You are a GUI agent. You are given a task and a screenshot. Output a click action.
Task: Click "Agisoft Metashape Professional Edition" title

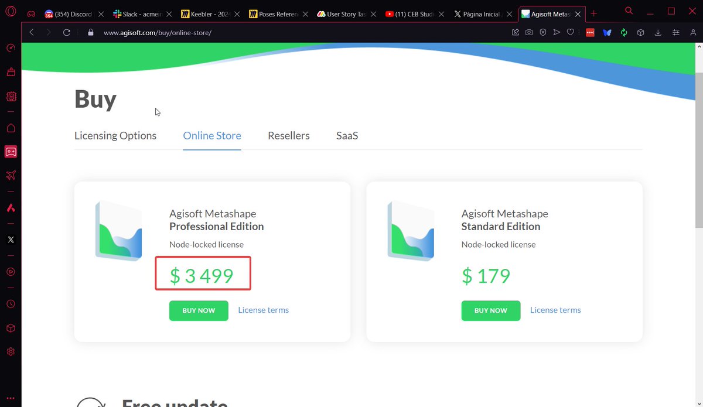tap(217, 220)
